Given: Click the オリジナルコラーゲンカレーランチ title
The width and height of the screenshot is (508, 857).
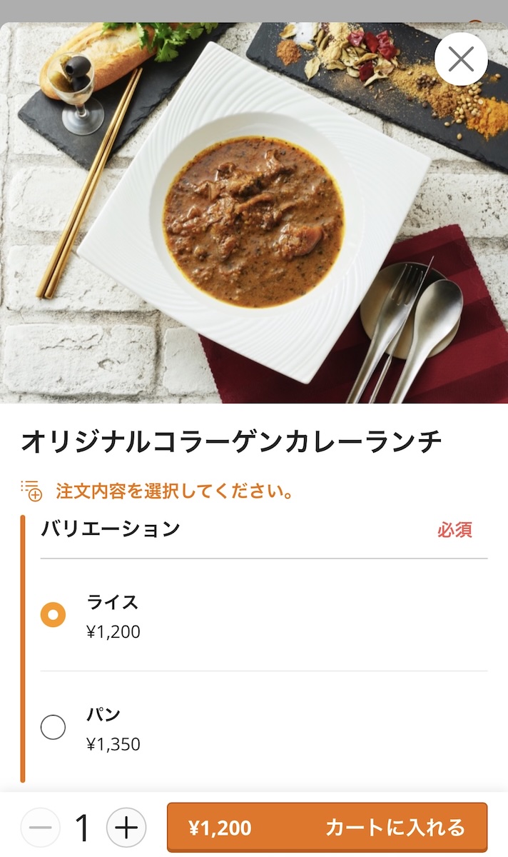Looking at the screenshot, I should pyautogui.click(x=232, y=443).
